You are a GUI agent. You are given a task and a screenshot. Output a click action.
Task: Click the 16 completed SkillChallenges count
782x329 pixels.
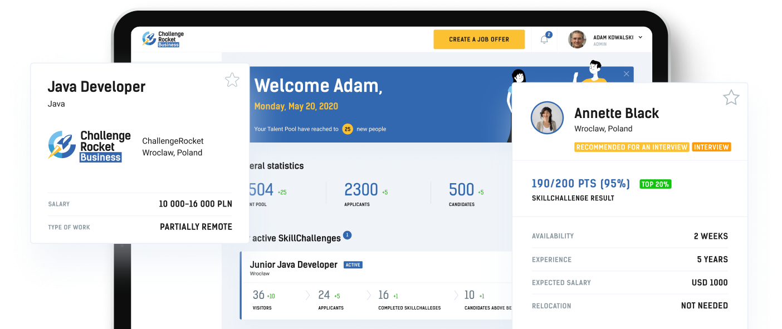(384, 295)
